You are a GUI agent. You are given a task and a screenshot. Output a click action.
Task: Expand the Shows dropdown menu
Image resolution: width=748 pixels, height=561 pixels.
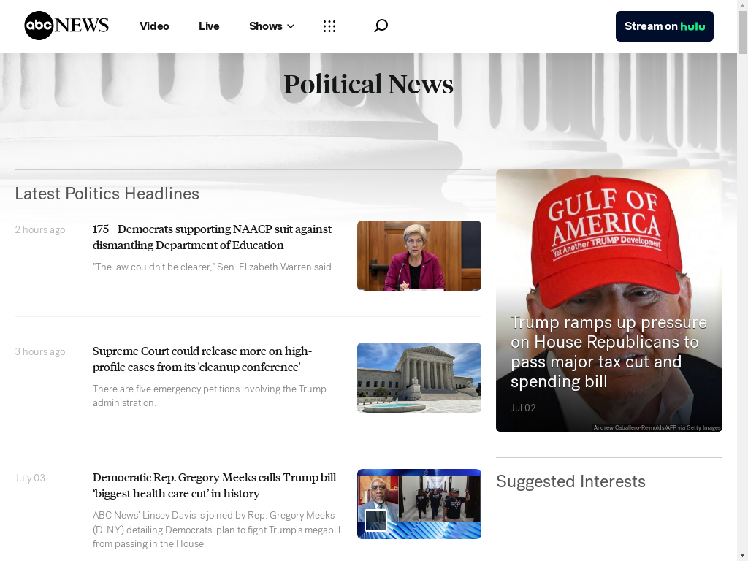click(x=272, y=26)
